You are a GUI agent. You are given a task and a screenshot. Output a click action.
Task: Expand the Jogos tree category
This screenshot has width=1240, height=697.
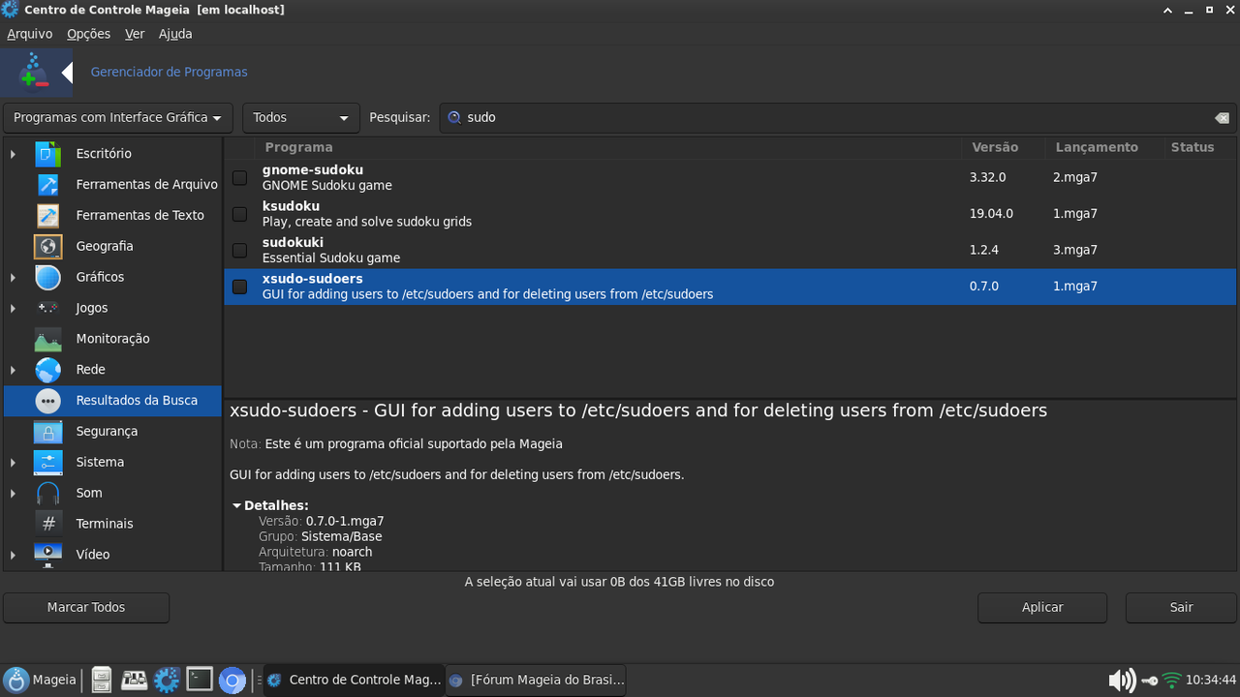point(13,308)
